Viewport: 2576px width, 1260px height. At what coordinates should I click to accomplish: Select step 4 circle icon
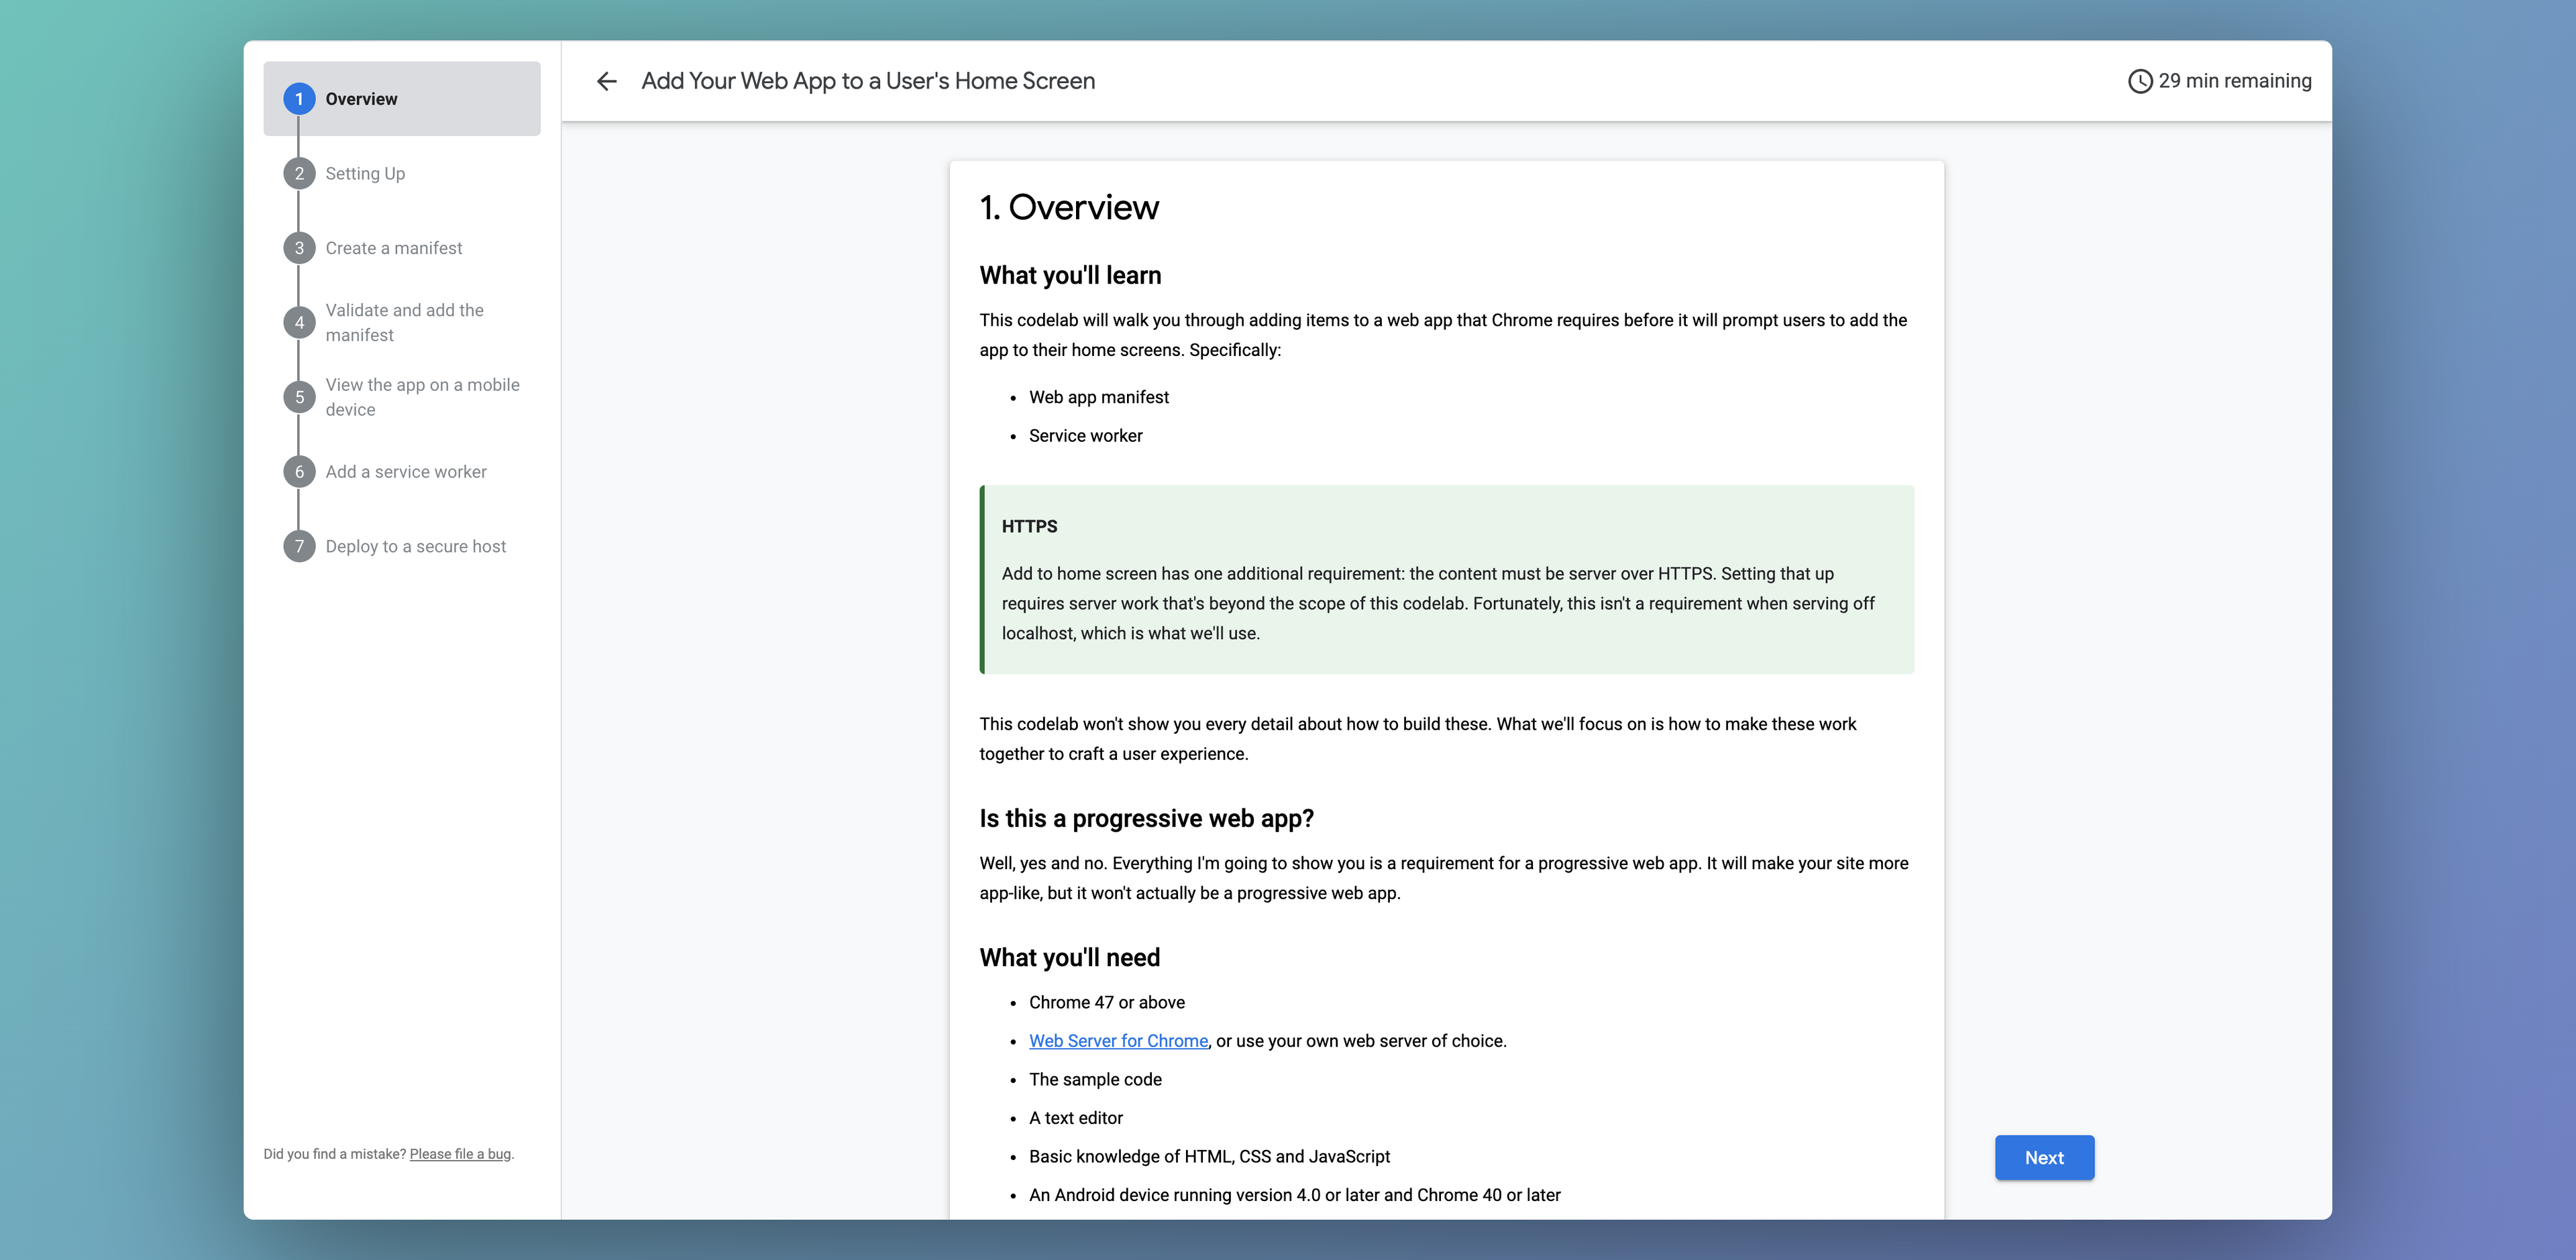point(299,323)
